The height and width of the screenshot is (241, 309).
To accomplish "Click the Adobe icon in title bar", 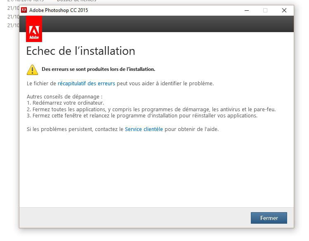I will [24, 10].
